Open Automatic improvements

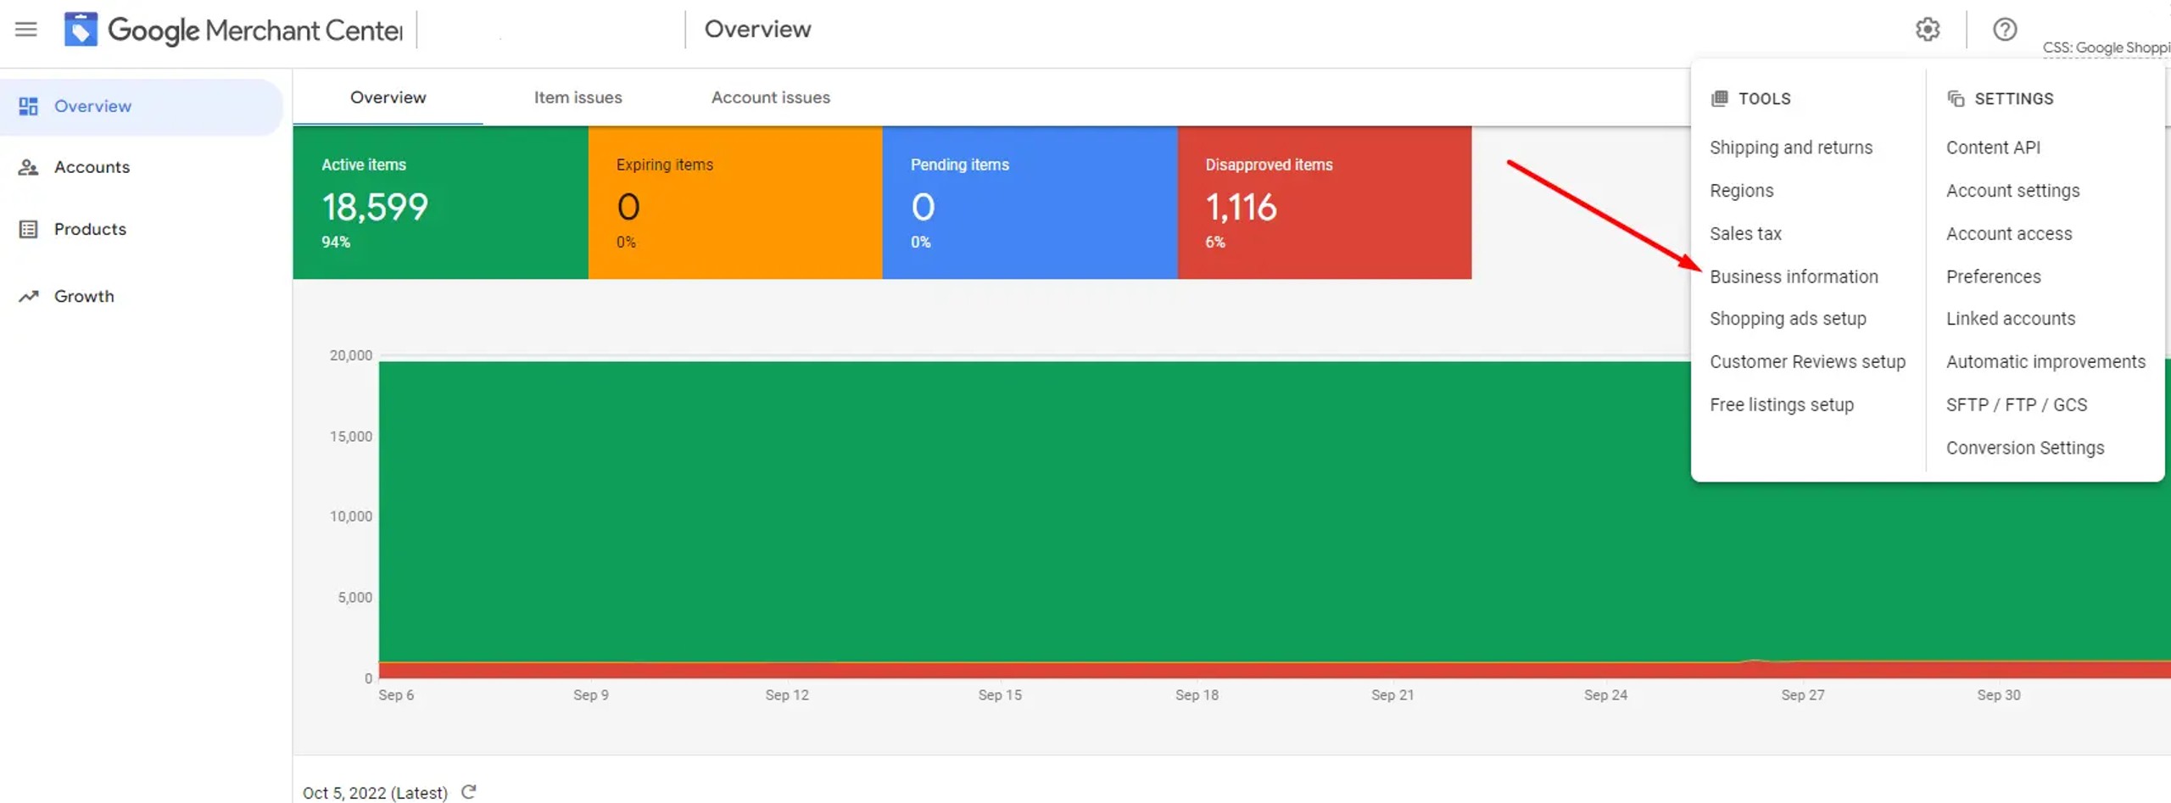pos(2045,362)
